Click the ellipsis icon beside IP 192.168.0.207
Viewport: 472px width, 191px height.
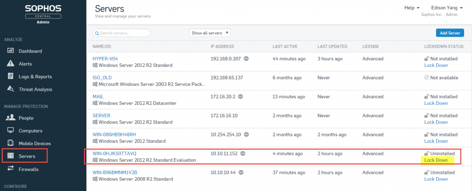coord(246,59)
